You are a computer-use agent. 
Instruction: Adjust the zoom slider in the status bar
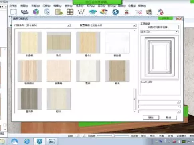(113, 136)
